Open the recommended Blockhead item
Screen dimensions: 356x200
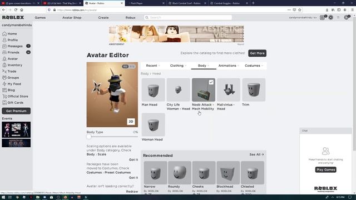click(x=228, y=173)
